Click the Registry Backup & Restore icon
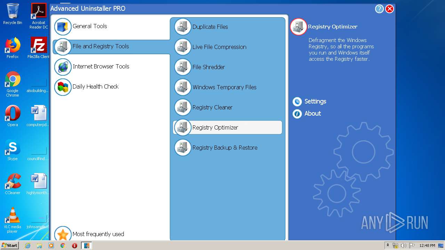This screenshot has height=250, width=445. coord(183,148)
